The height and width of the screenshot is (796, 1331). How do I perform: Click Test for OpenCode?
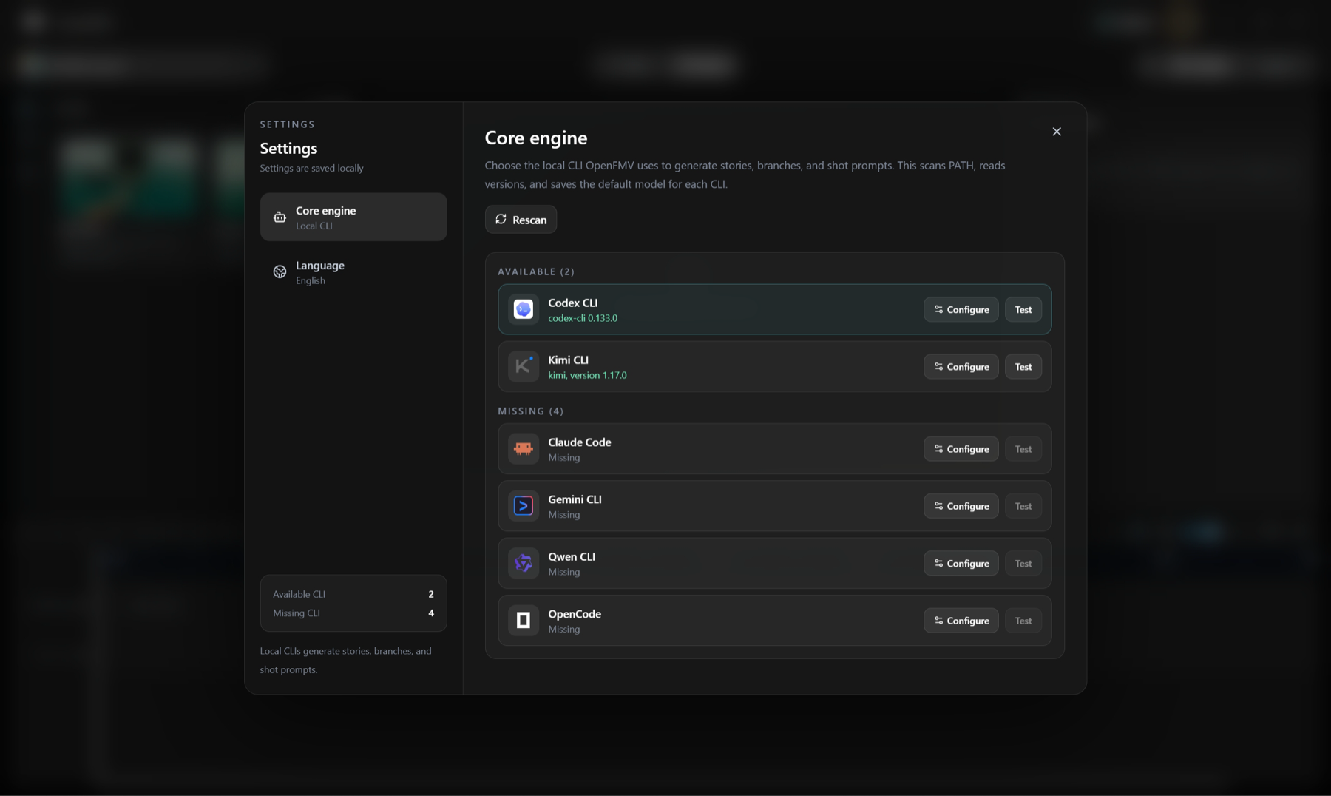[1023, 620]
